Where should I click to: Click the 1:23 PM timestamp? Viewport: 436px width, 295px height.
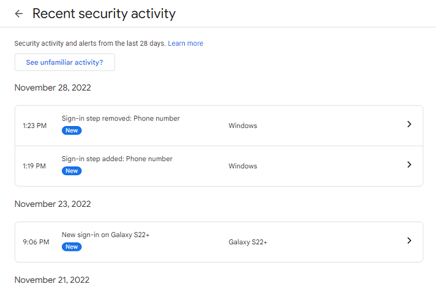coord(35,125)
